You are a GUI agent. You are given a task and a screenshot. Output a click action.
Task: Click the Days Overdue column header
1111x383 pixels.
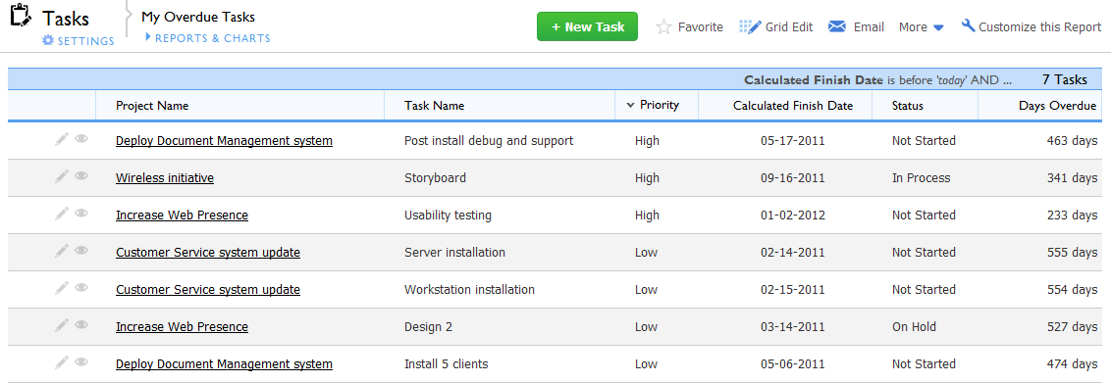tap(1058, 106)
